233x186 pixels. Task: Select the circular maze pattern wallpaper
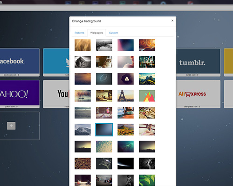[82, 164]
